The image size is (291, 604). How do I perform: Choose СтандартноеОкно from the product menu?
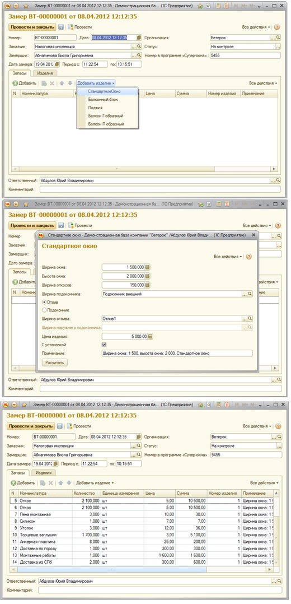pos(107,91)
